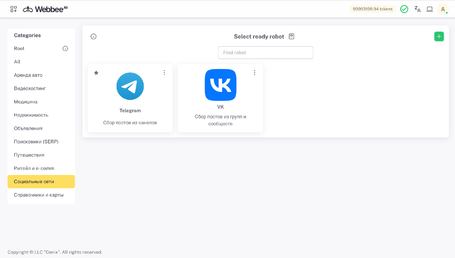Screen dimensions: 455x258
Task: Select the Поисковики (SERP) category
Action: pos(41,142)
